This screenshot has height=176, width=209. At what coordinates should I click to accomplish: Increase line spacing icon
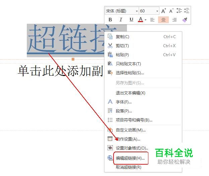179,11
